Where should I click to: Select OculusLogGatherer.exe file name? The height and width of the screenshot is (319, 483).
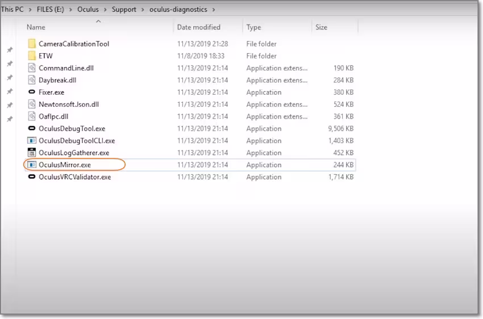[x=74, y=153]
